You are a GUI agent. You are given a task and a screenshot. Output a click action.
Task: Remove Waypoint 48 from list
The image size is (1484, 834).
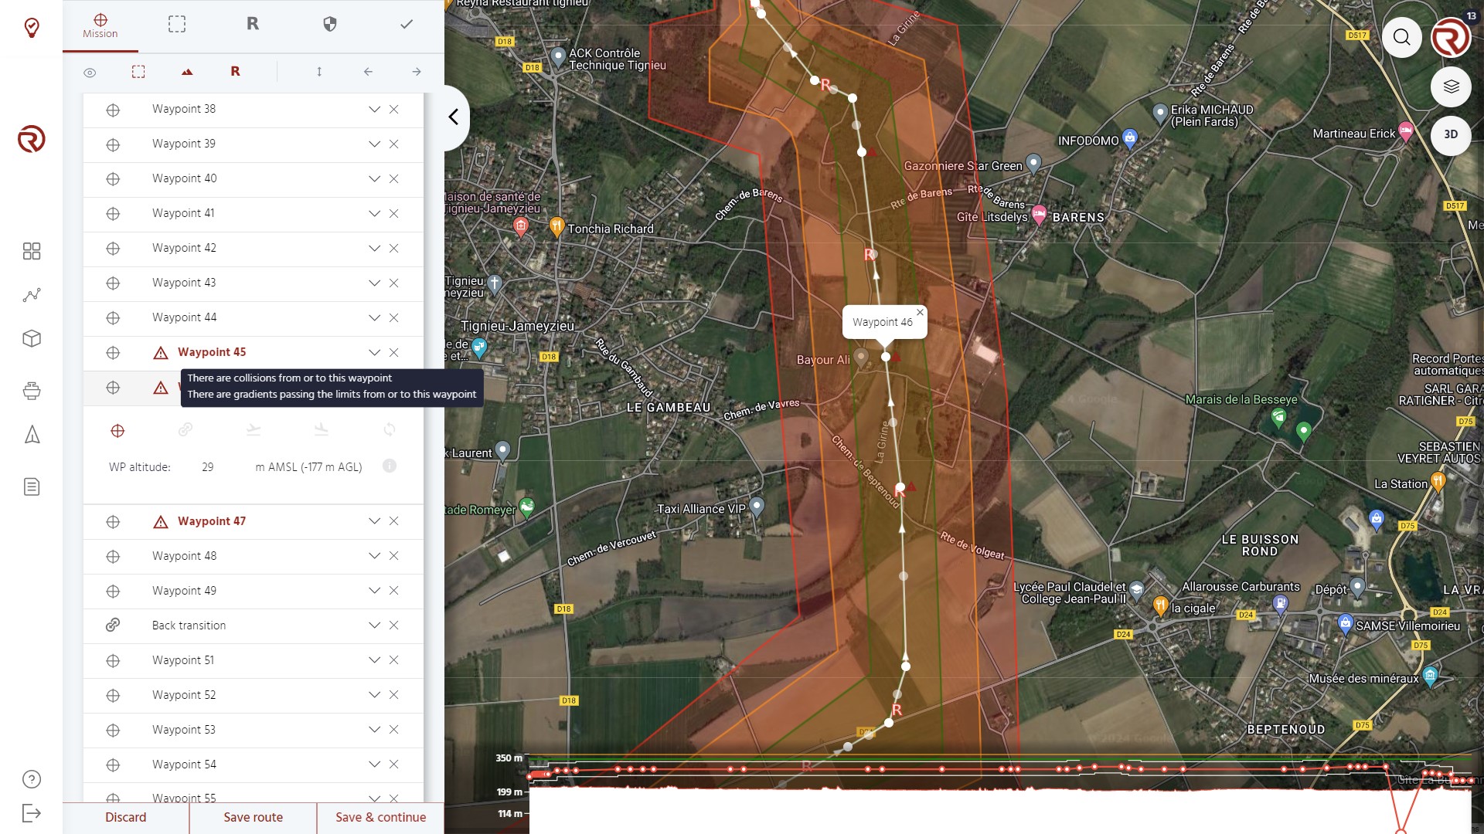point(394,556)
